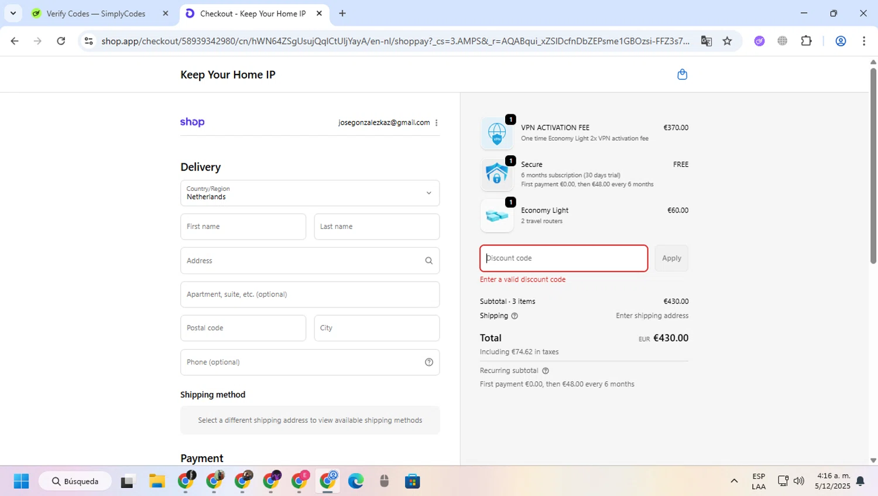Image resolution: width=878 pixels, height=496 pixels.
Task: Focus the Address field
Action: (310, 261)
